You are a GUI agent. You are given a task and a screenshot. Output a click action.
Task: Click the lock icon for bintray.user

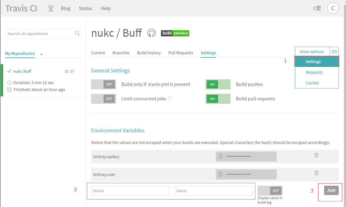click(x=221, y=174)
